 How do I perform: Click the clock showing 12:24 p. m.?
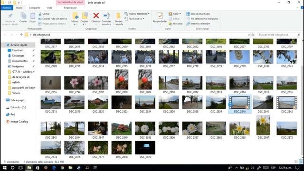pyautogui.click(x=285, y=168)
